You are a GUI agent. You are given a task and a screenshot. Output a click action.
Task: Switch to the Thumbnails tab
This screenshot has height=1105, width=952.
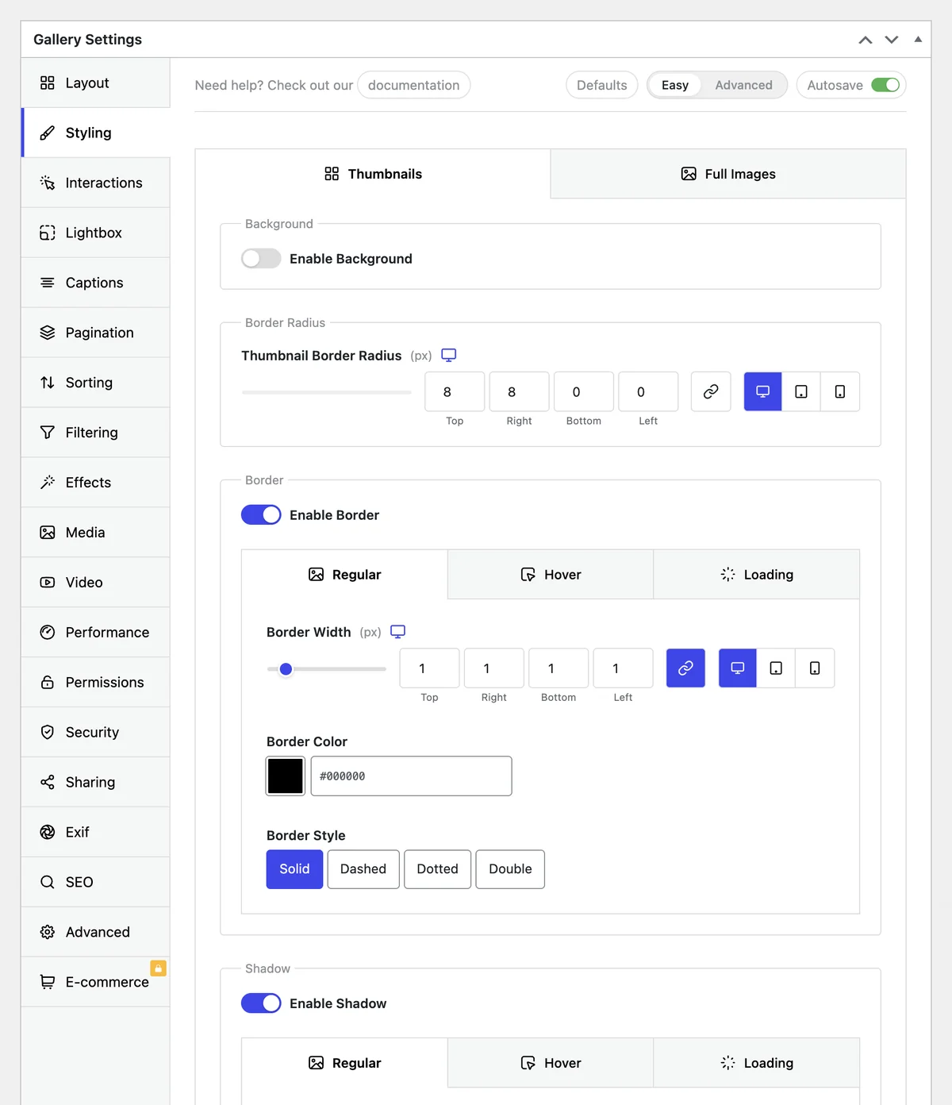pos(373,174)
